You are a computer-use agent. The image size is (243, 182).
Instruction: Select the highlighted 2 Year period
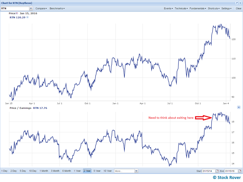coord(87,171)
